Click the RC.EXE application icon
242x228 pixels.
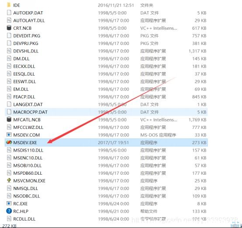[9, 203]
